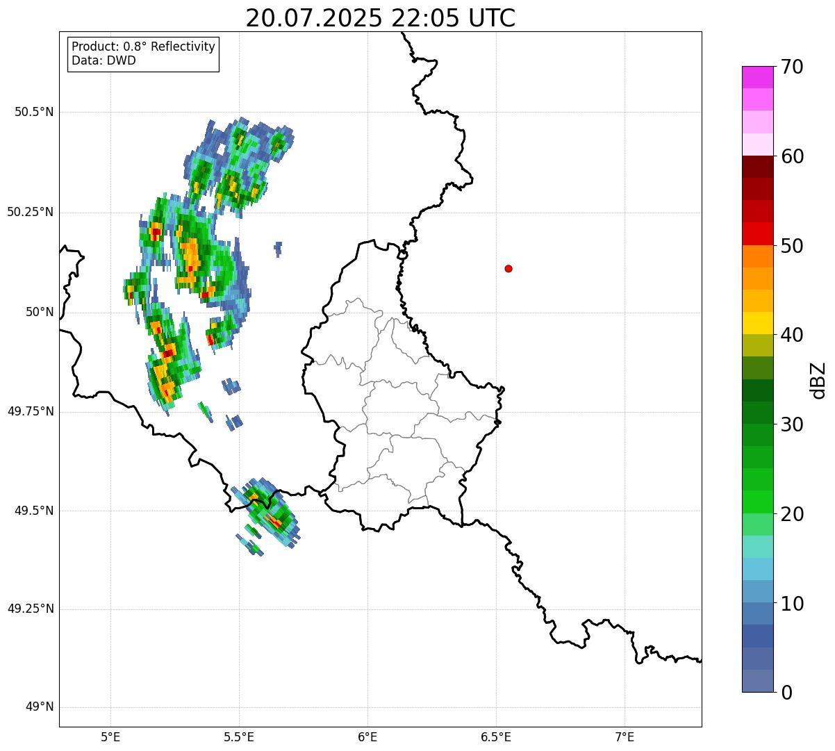Click 'Product: 0.8° Reflectivity' legend text
Screen dimensions: 835x751
click(144, 47)
